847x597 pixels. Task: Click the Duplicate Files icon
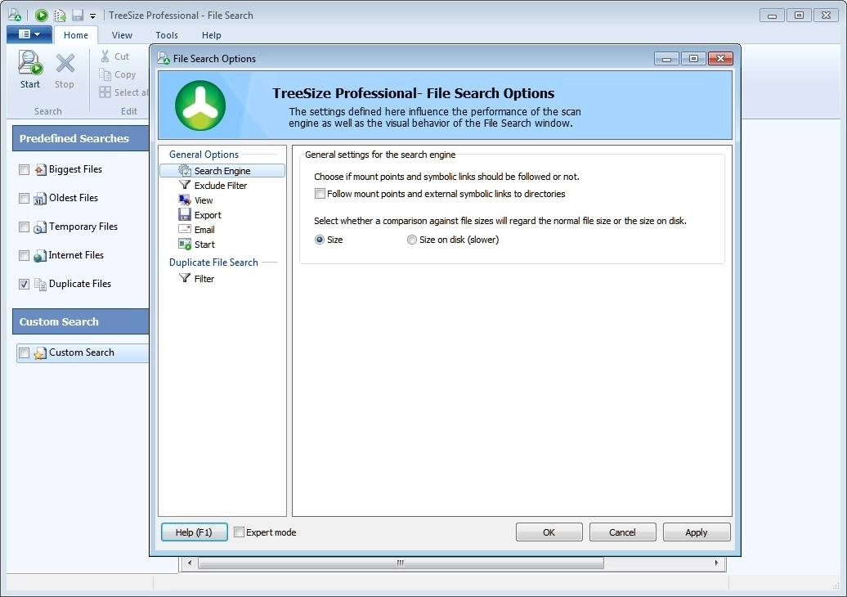[x=41, y=284]
